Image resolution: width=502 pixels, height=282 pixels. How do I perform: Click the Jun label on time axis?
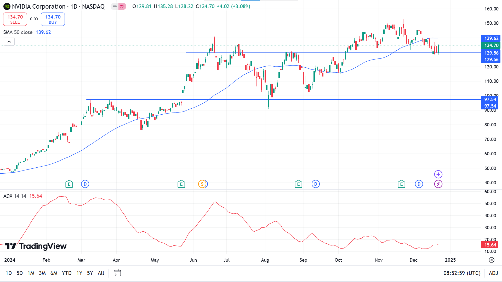point(193,260)
